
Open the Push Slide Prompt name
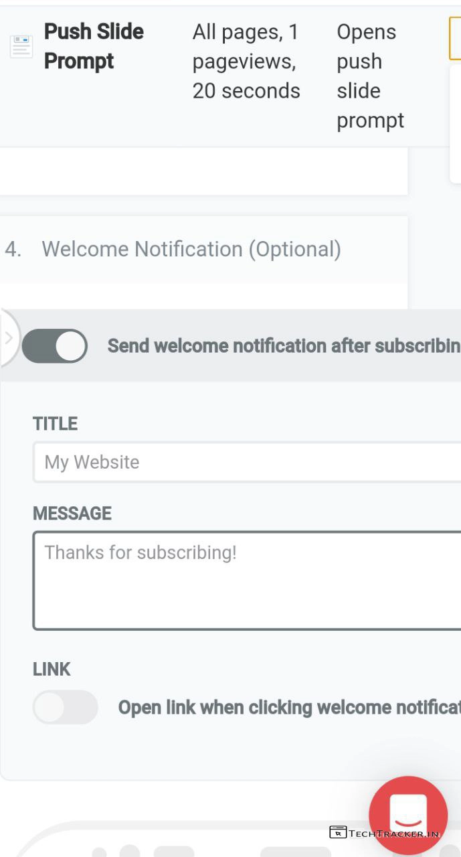click(x=94, y=46)
